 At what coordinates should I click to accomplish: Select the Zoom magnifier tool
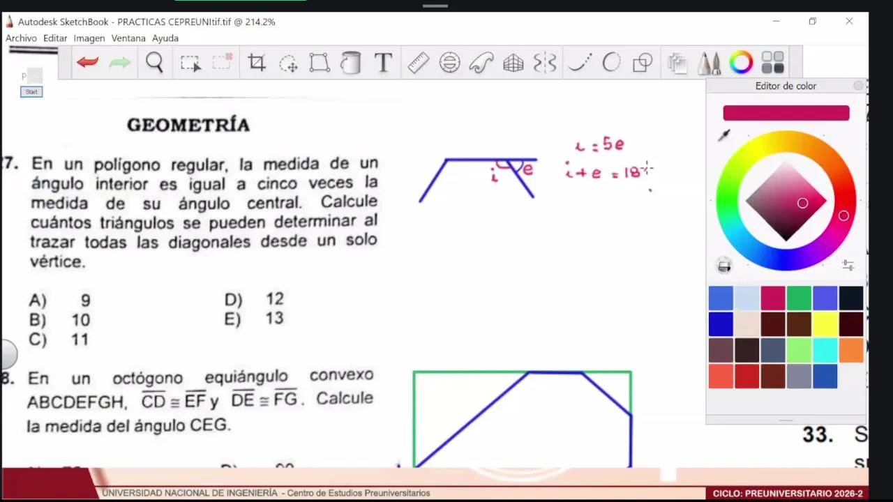click(x=154, y=63)
